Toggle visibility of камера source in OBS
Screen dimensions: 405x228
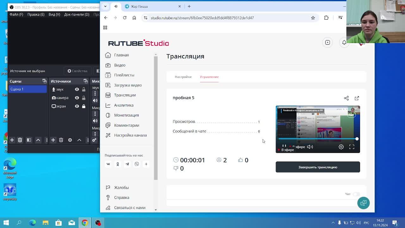[77, 98]
